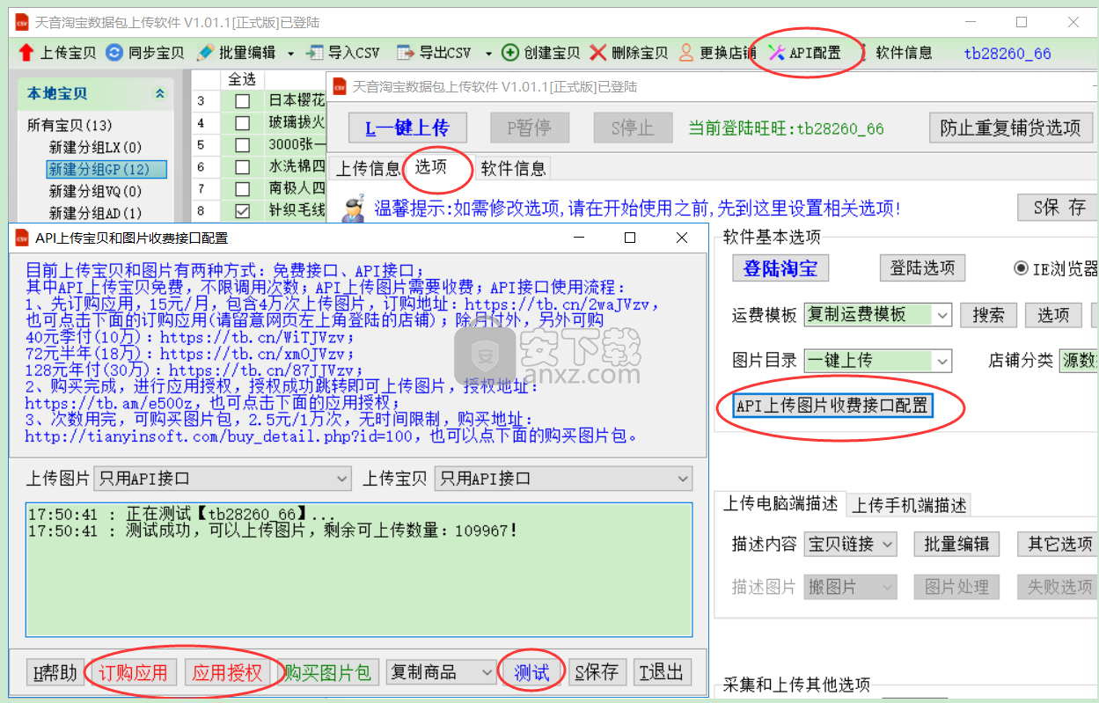1099x703 pixels.
Task: Click the 导出CSV export icon
Action: click(405, 53)
